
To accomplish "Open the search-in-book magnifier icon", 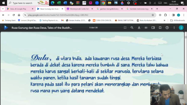I will [132, 28].
